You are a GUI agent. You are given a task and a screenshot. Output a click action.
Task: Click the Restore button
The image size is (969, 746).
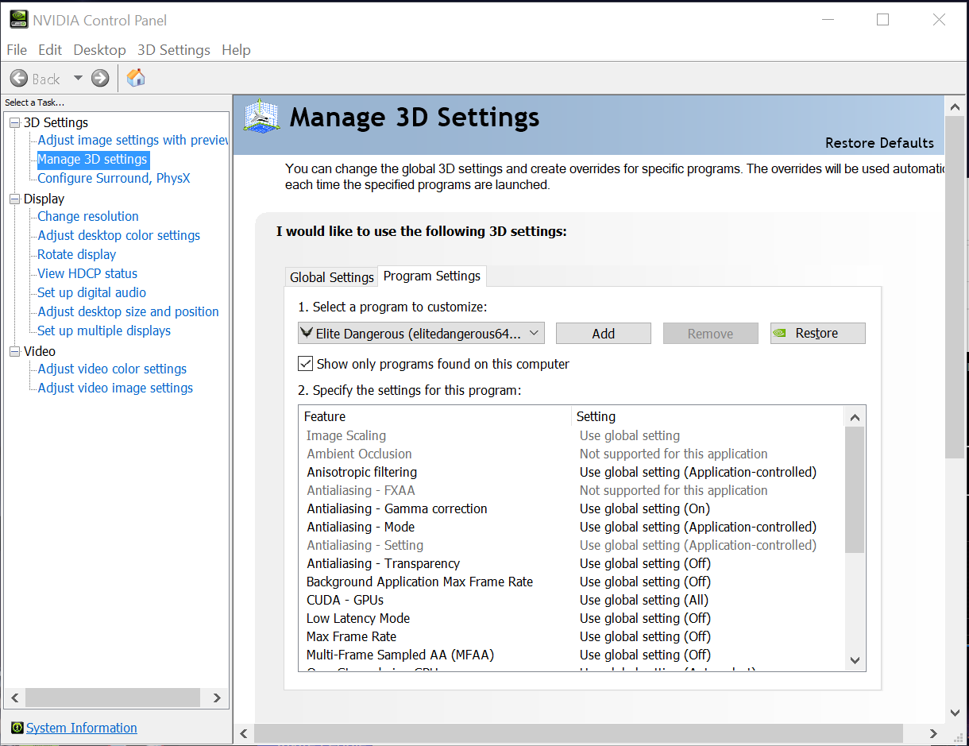pos(818,334)
